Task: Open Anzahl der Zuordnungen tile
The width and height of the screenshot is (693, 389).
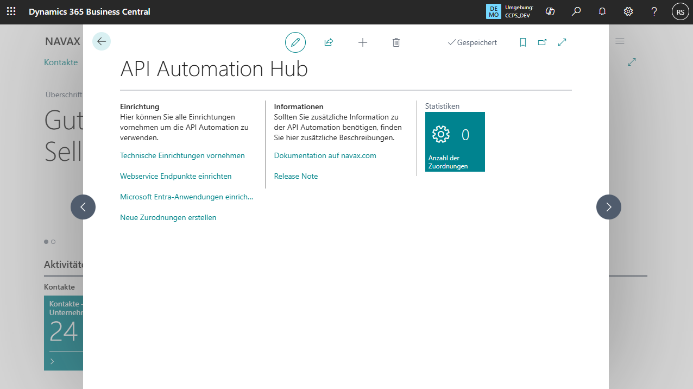Action: click(455, 142)
